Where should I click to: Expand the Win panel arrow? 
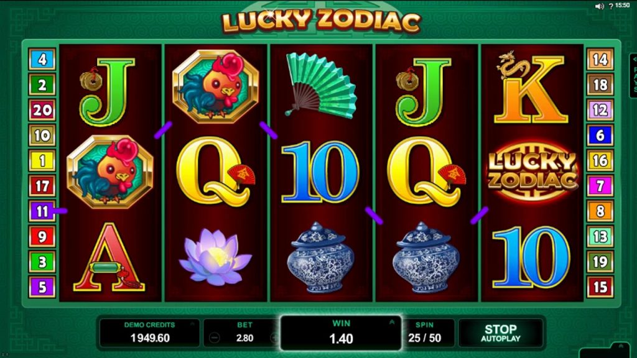pyautogui.click(x=392, y=323)
